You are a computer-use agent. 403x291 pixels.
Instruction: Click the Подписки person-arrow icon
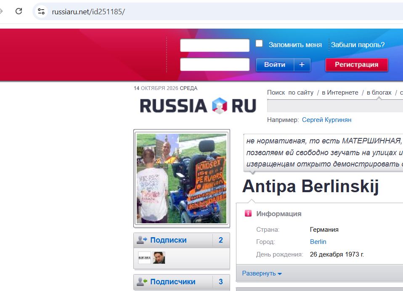tap(142, 240)
